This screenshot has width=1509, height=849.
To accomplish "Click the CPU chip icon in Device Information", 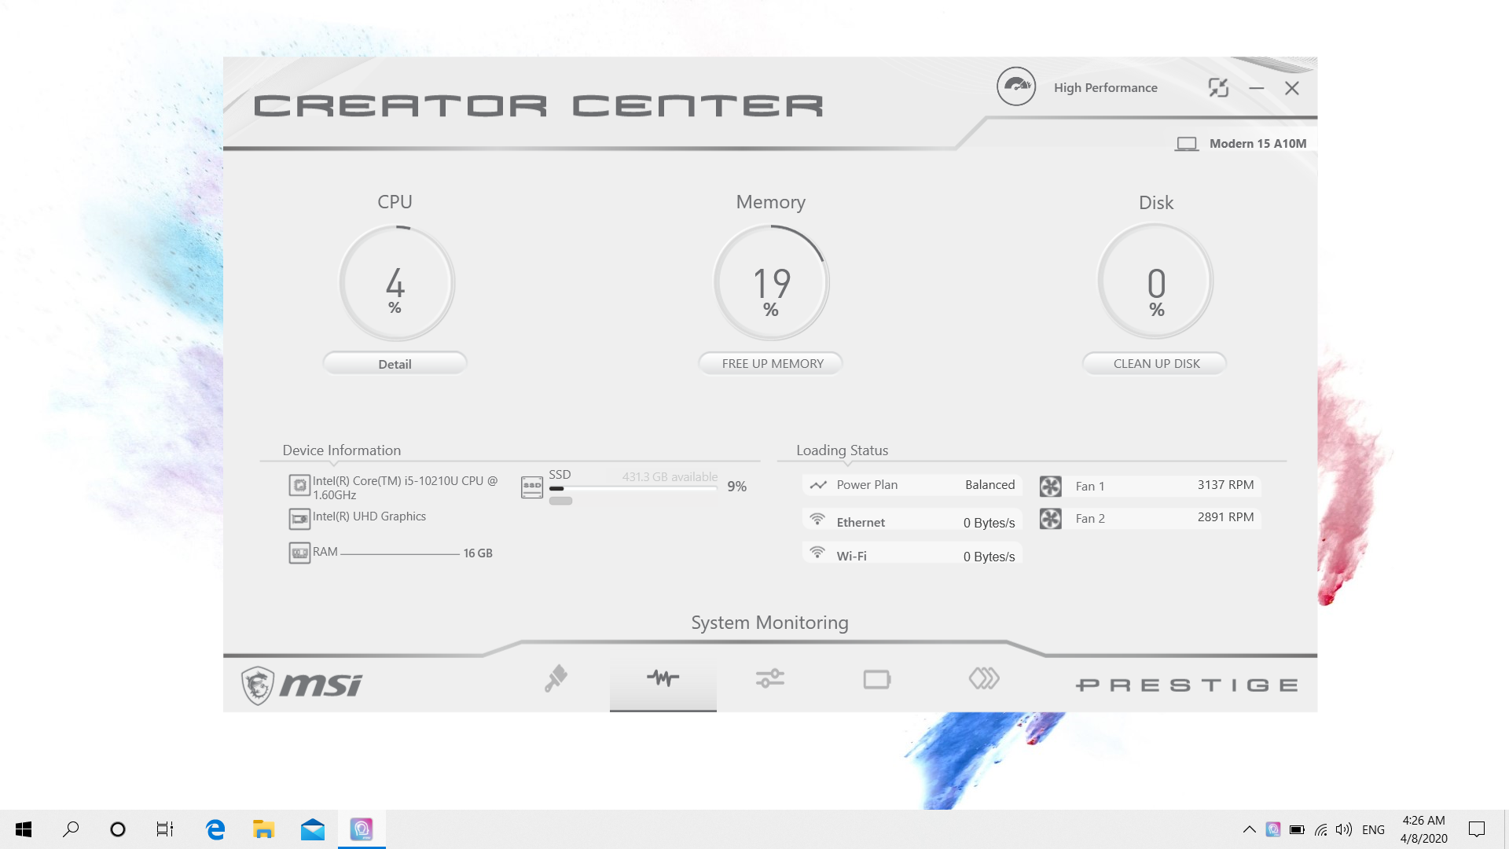I will point(299,486).
